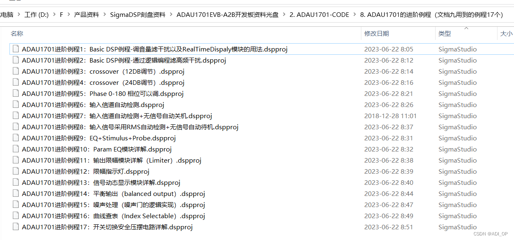Click file icon of 进阶例程15 噪声处理

tap(16, 205)
